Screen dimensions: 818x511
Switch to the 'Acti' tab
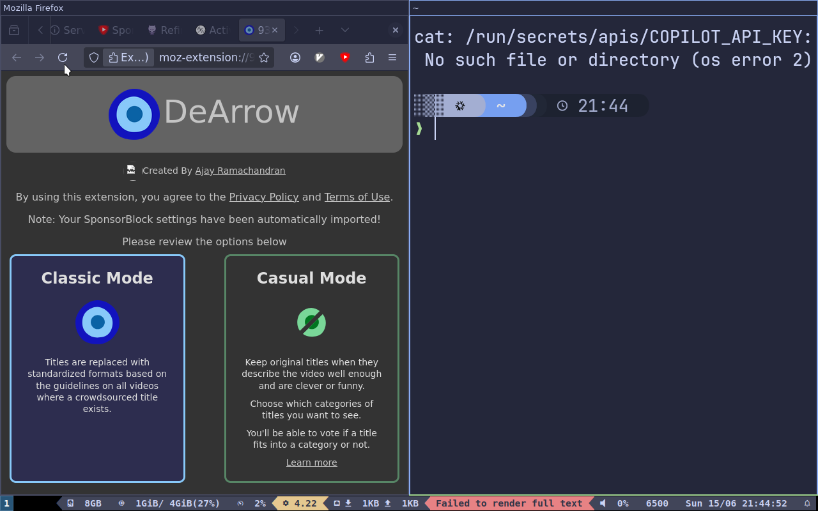(x=212, y=30)
